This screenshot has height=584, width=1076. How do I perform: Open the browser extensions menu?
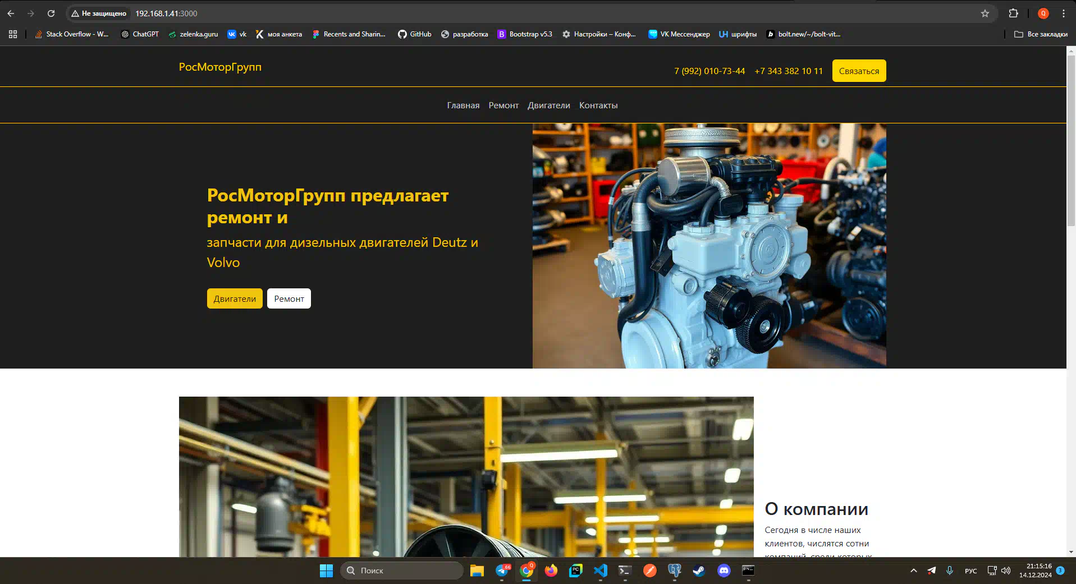(1013, 13)
